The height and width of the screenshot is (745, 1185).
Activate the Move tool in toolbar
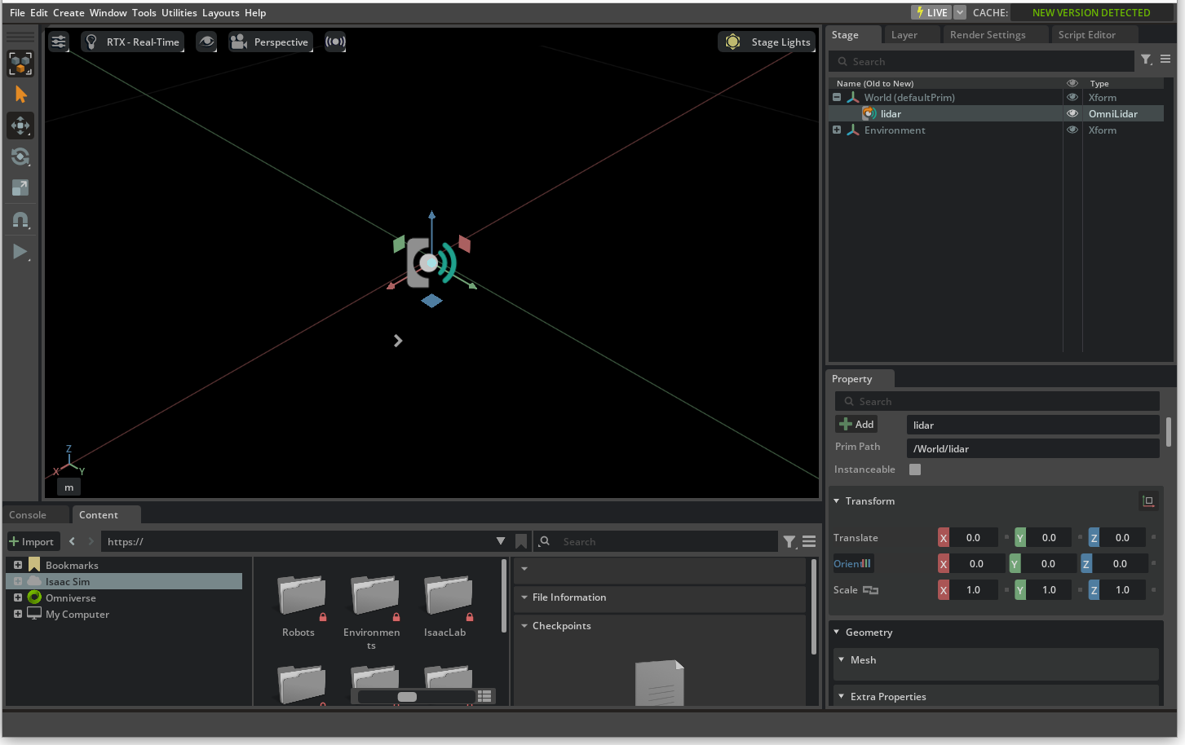(20, 126)
